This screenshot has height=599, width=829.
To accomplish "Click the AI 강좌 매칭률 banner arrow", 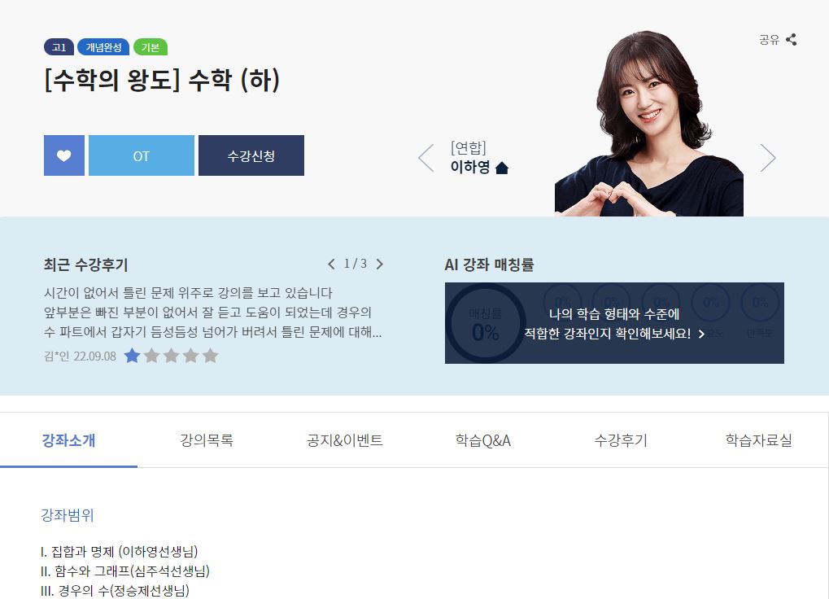I will click(701, 334).
